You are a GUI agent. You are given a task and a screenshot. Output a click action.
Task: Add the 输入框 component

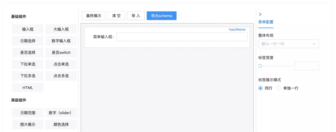[28, 29]
